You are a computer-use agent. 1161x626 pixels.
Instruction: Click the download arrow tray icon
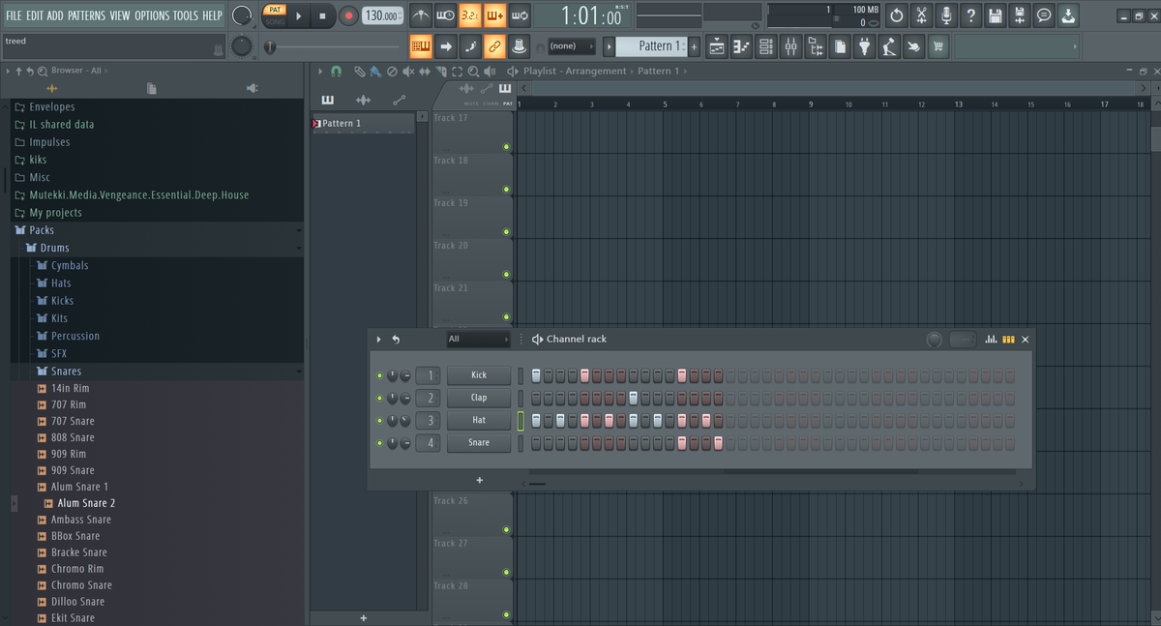pos(1068,15)
